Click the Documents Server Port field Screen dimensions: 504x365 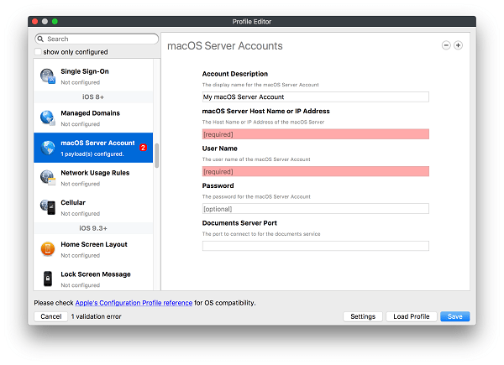[315, 246]
